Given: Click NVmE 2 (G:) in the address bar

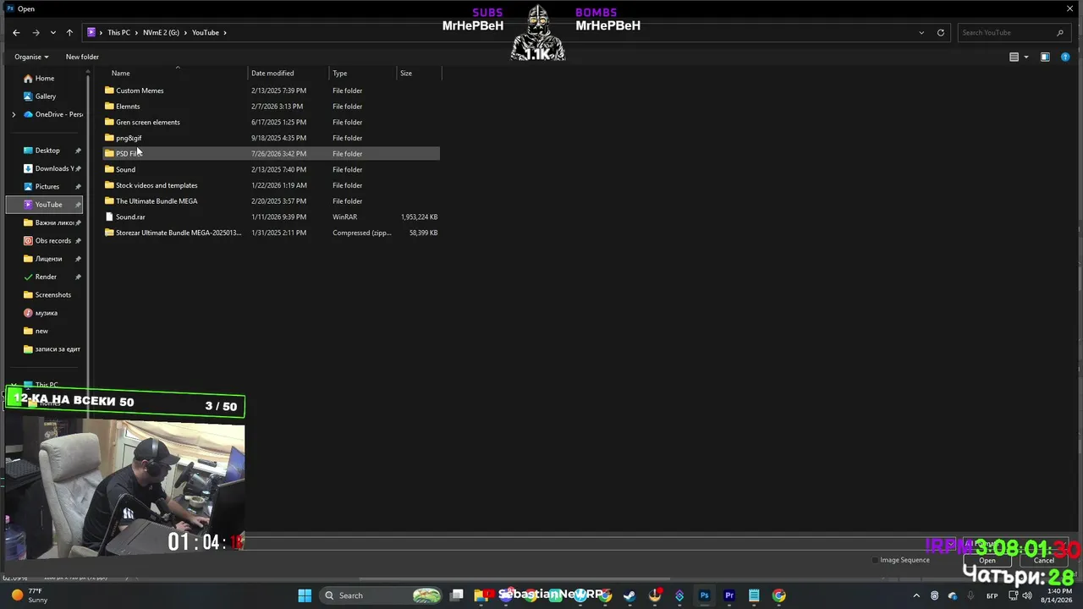Looking at the screenshot, I should tap(161, 32).
